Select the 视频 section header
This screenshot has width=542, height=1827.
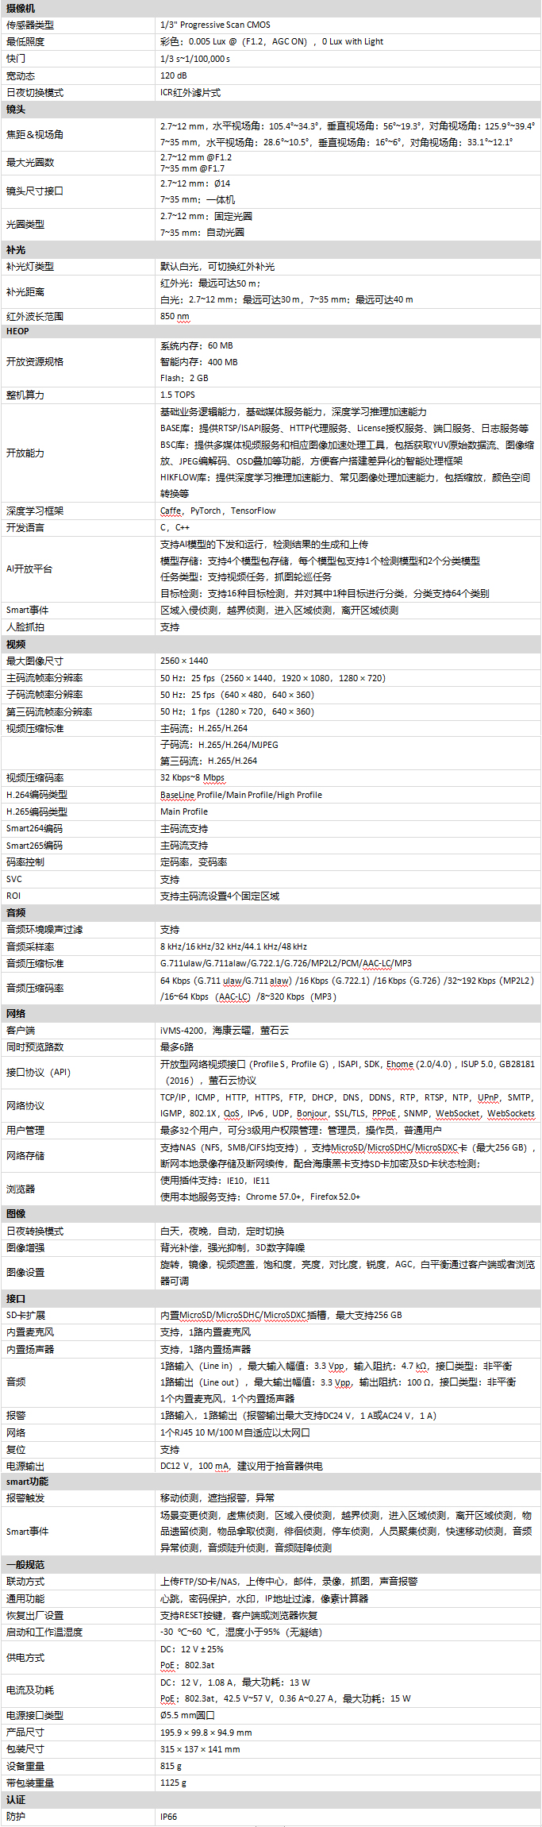(16, 644)
